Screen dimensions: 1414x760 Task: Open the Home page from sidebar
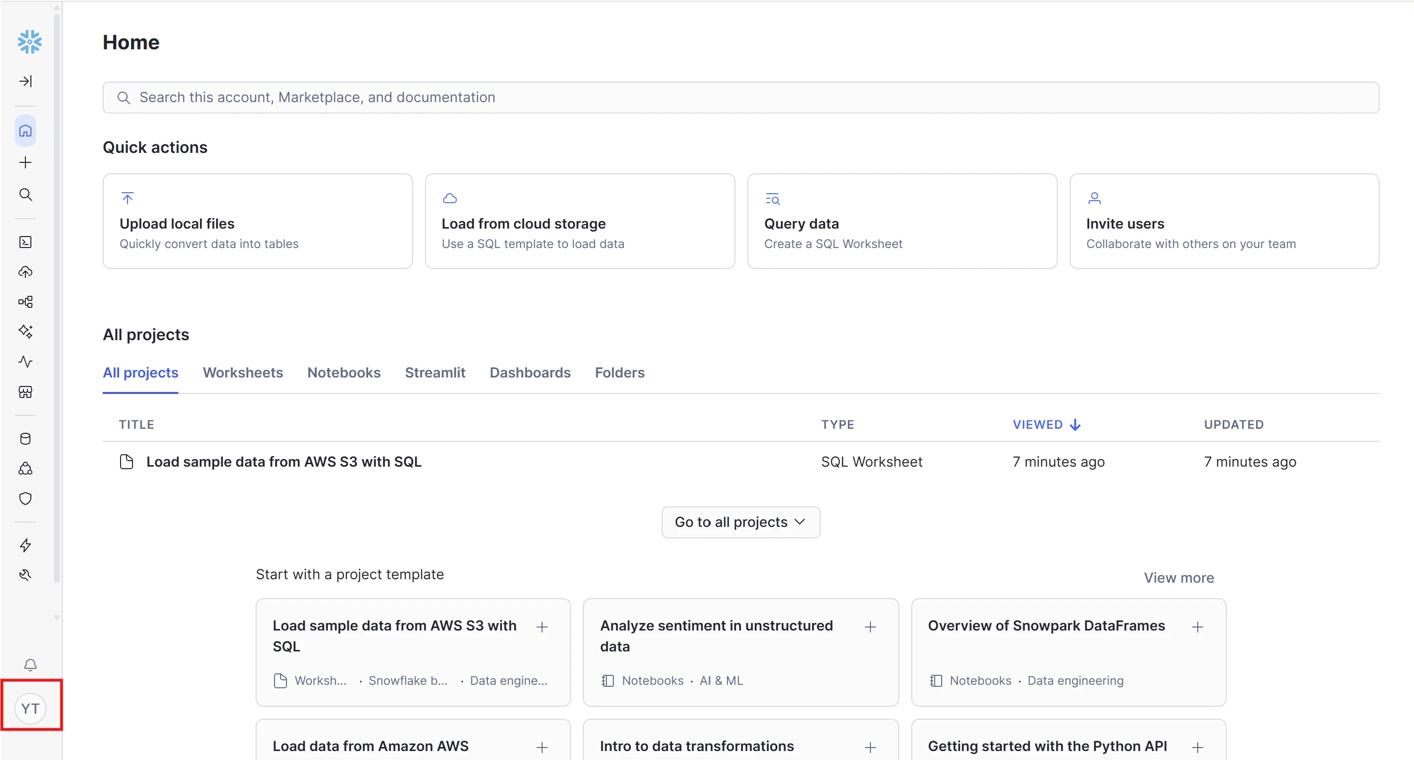[25, 130]
